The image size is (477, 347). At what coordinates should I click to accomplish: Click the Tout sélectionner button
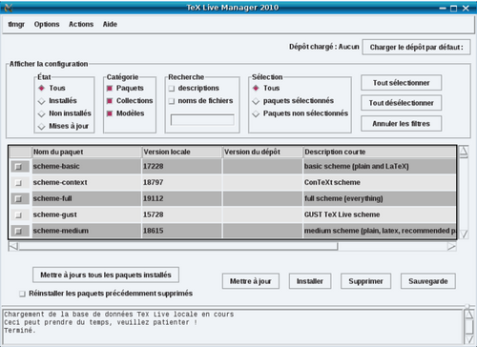point(401,83)
